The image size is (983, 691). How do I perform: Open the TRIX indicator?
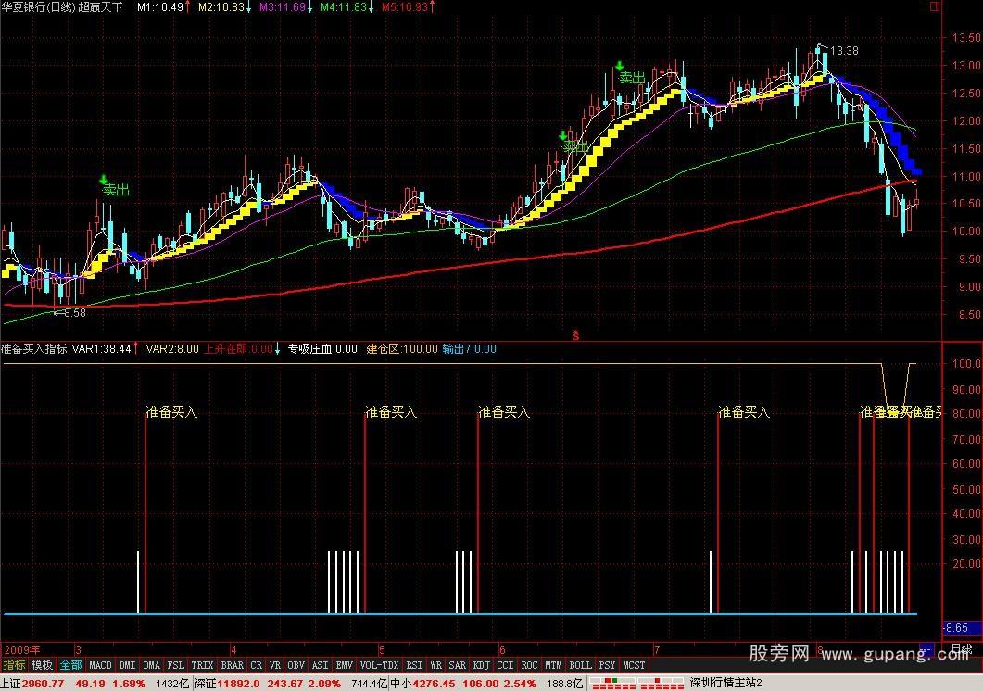click(x=202, y=665)
